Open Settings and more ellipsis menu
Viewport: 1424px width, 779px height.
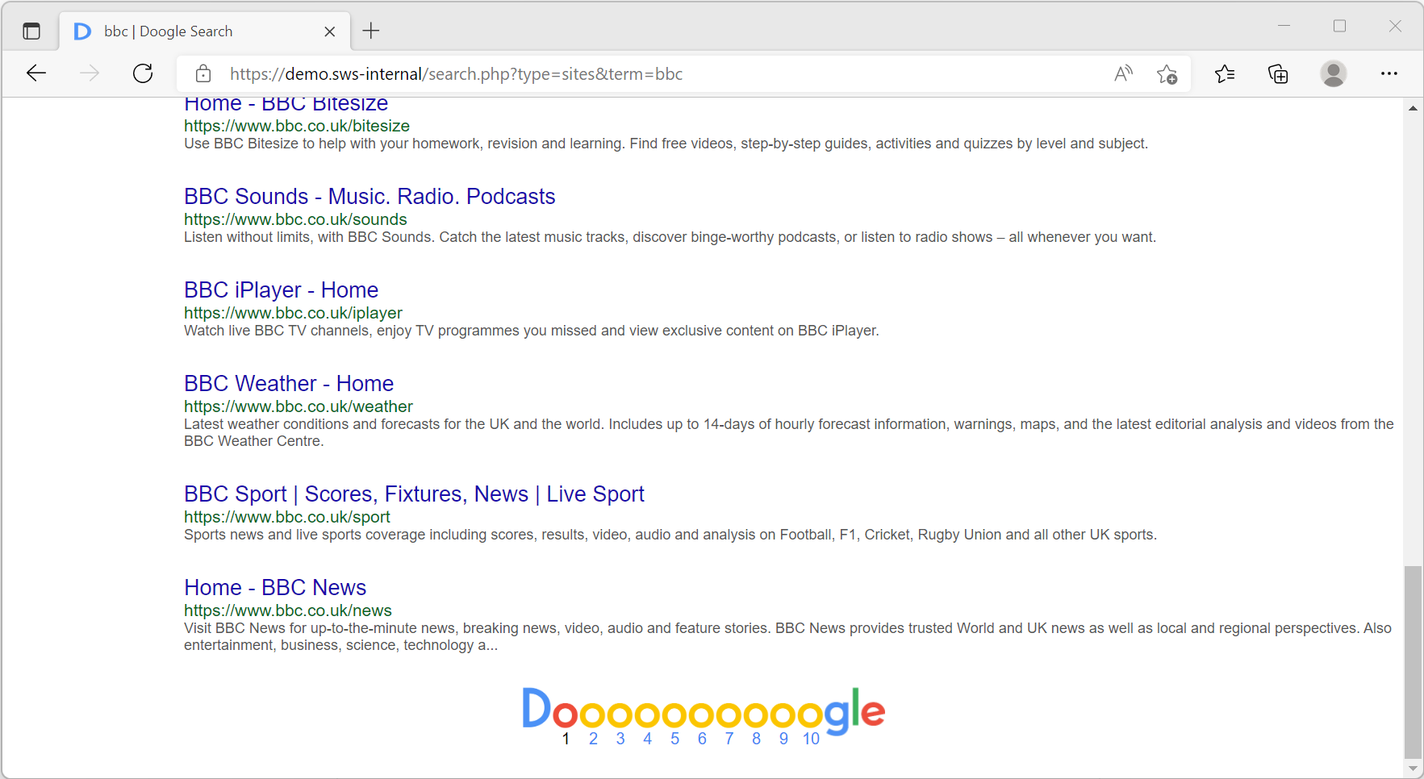point(1389,73)
